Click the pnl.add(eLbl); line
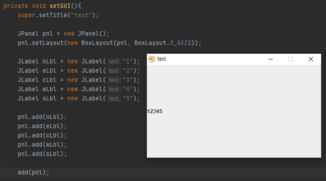The height and width of the screenshot is (181, 326). 42,126
